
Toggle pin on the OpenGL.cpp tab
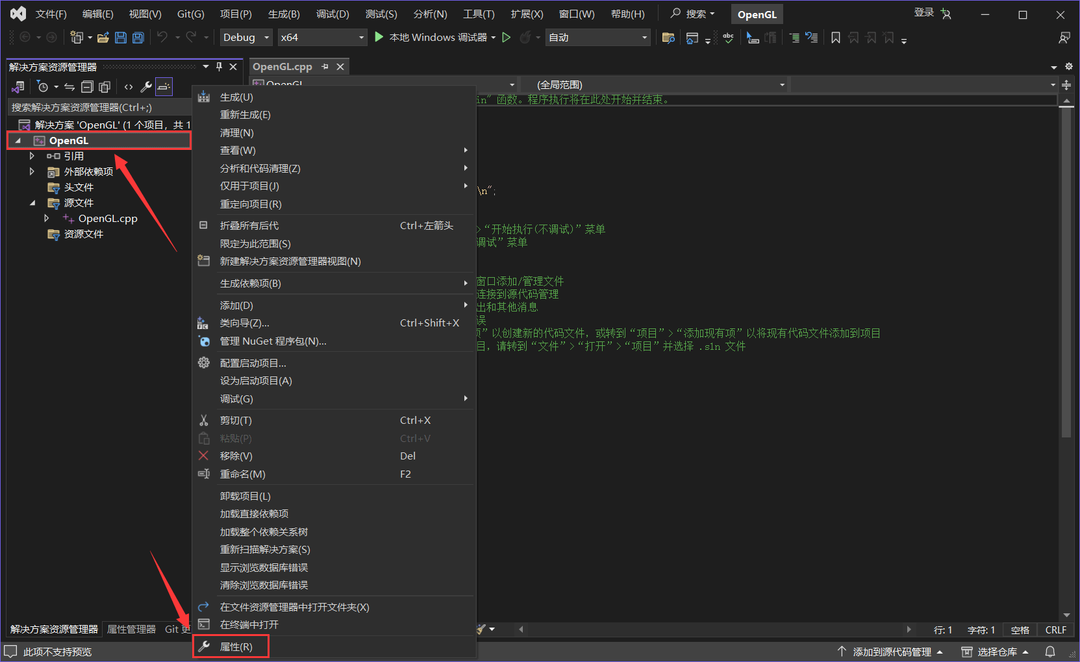click(x=325, y=67)
